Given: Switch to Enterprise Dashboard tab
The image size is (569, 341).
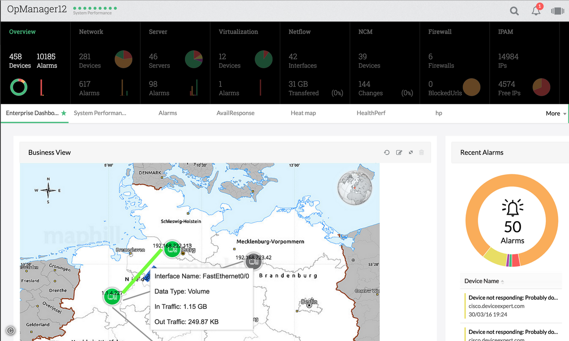Looking at the screenshot, I should (x=32, y=113).
